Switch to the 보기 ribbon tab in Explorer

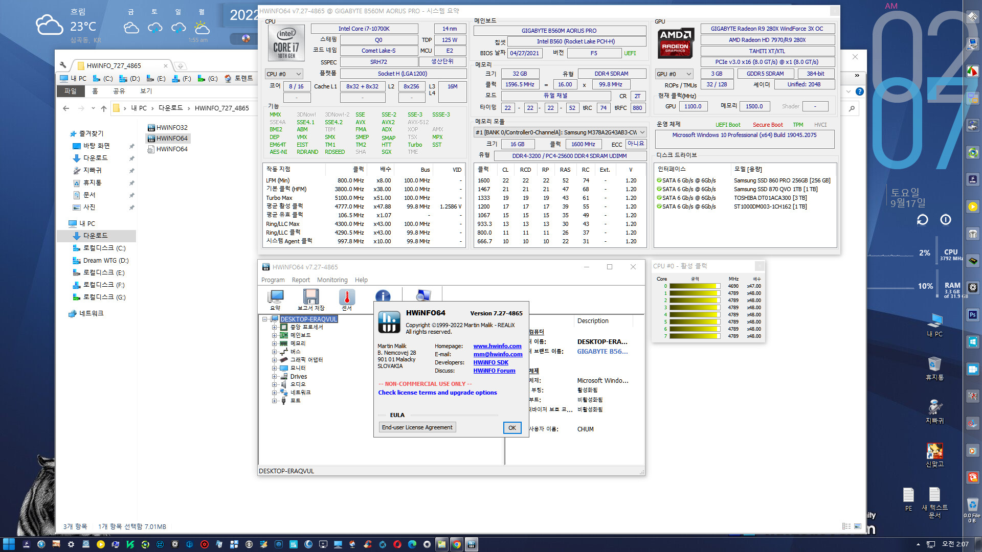[x=146, y=91]
